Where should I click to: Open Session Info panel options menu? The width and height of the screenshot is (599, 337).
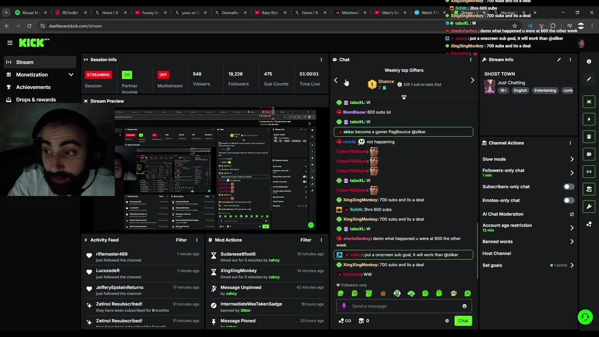pyautogui.click(x=321, y=59)
